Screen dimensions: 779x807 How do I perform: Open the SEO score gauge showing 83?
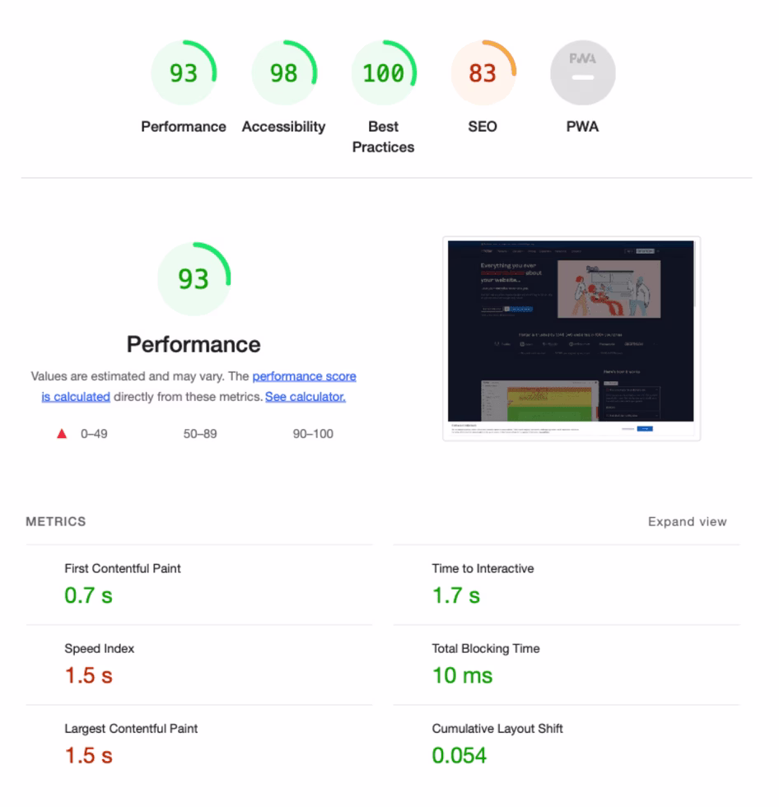pos(483,72)
